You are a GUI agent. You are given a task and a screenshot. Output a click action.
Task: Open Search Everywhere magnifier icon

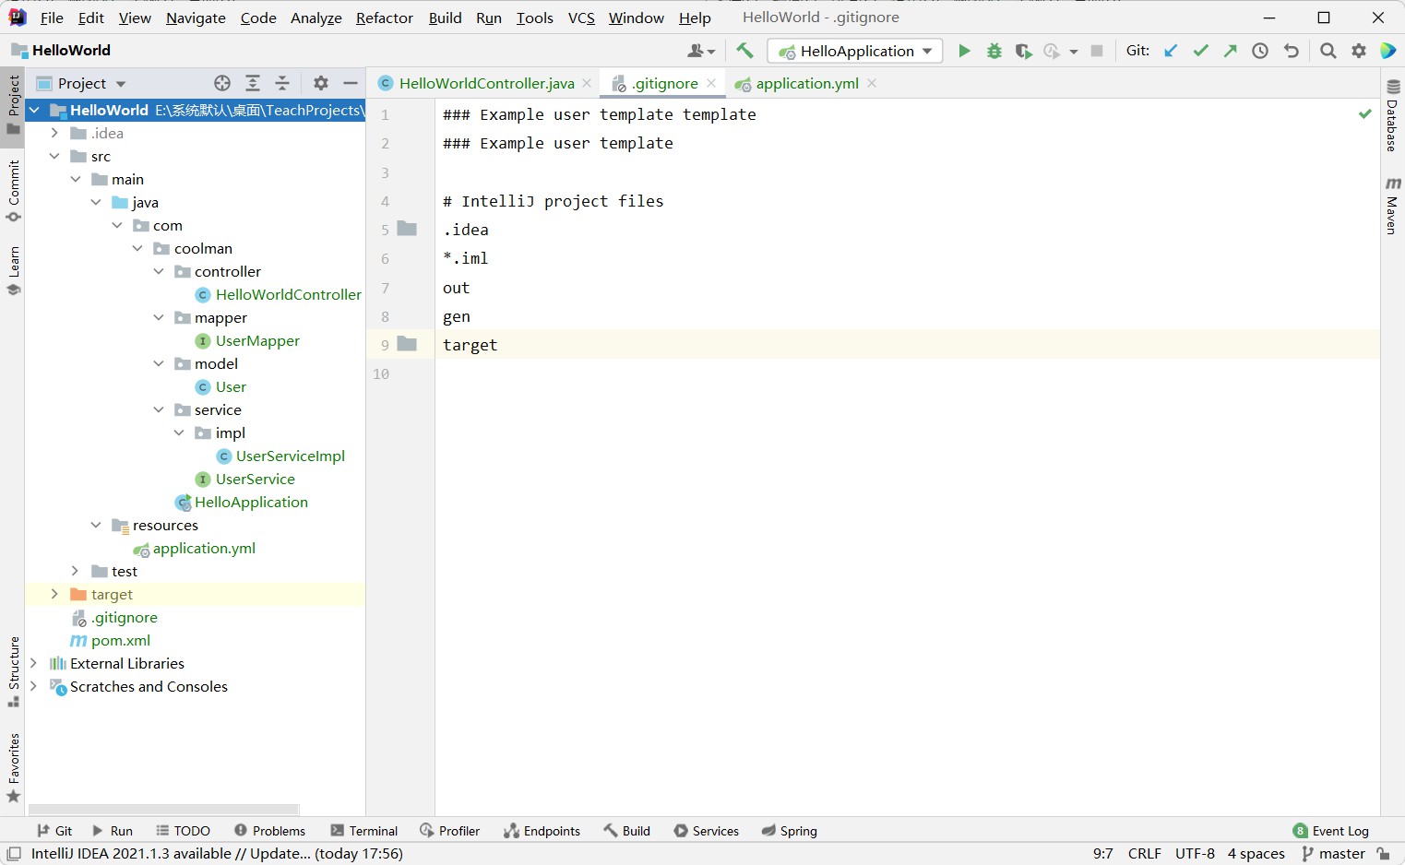[1328, 51]
